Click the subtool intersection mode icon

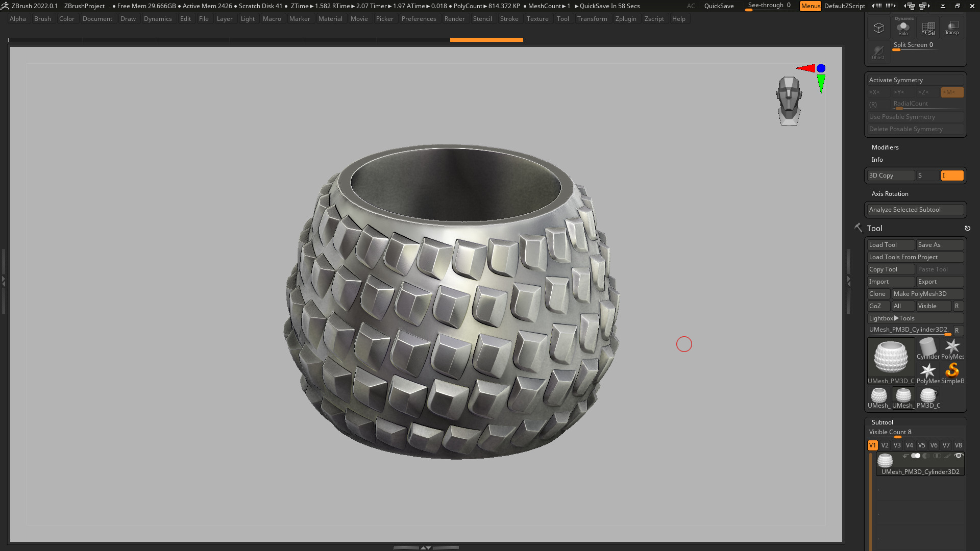point(937,456)
